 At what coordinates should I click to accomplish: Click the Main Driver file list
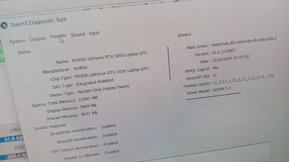coord(243,42)
